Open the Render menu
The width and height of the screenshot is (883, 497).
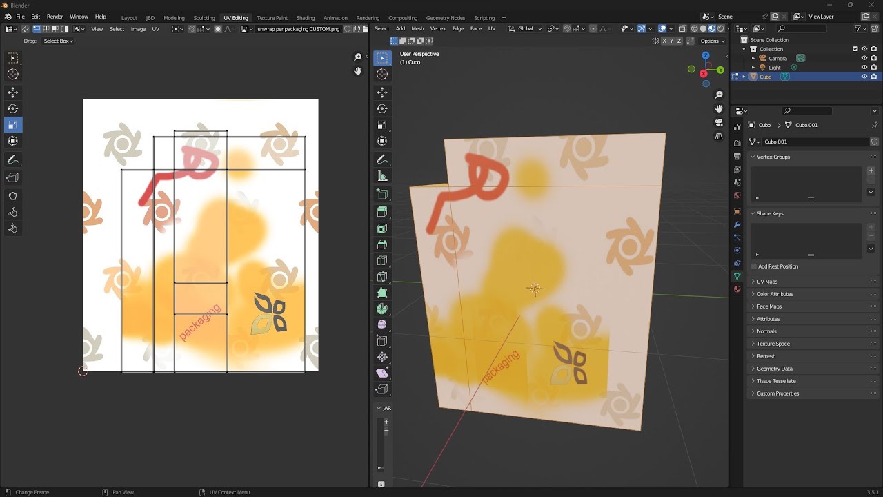[x=54, y=17]
